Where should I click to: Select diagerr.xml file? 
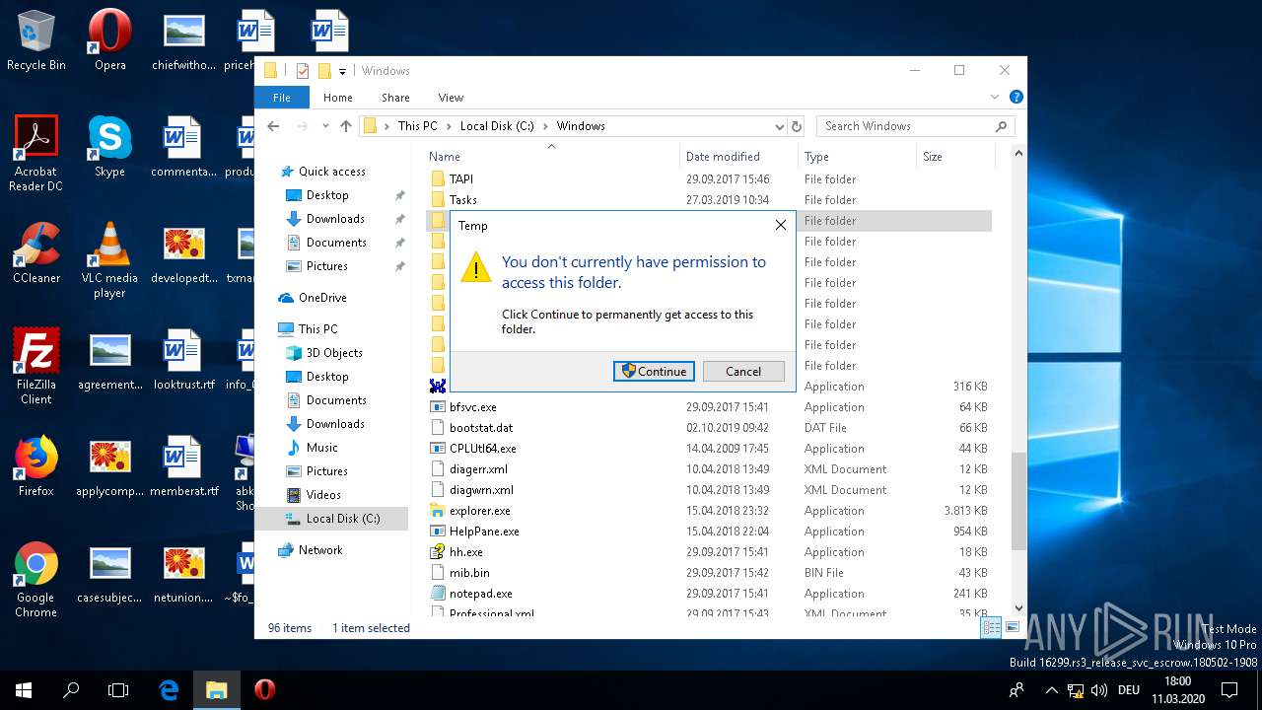[x=478, y=469]
